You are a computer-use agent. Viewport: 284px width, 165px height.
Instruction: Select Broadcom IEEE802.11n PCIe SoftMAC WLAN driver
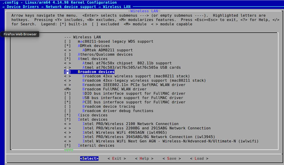tap(134, 85)
